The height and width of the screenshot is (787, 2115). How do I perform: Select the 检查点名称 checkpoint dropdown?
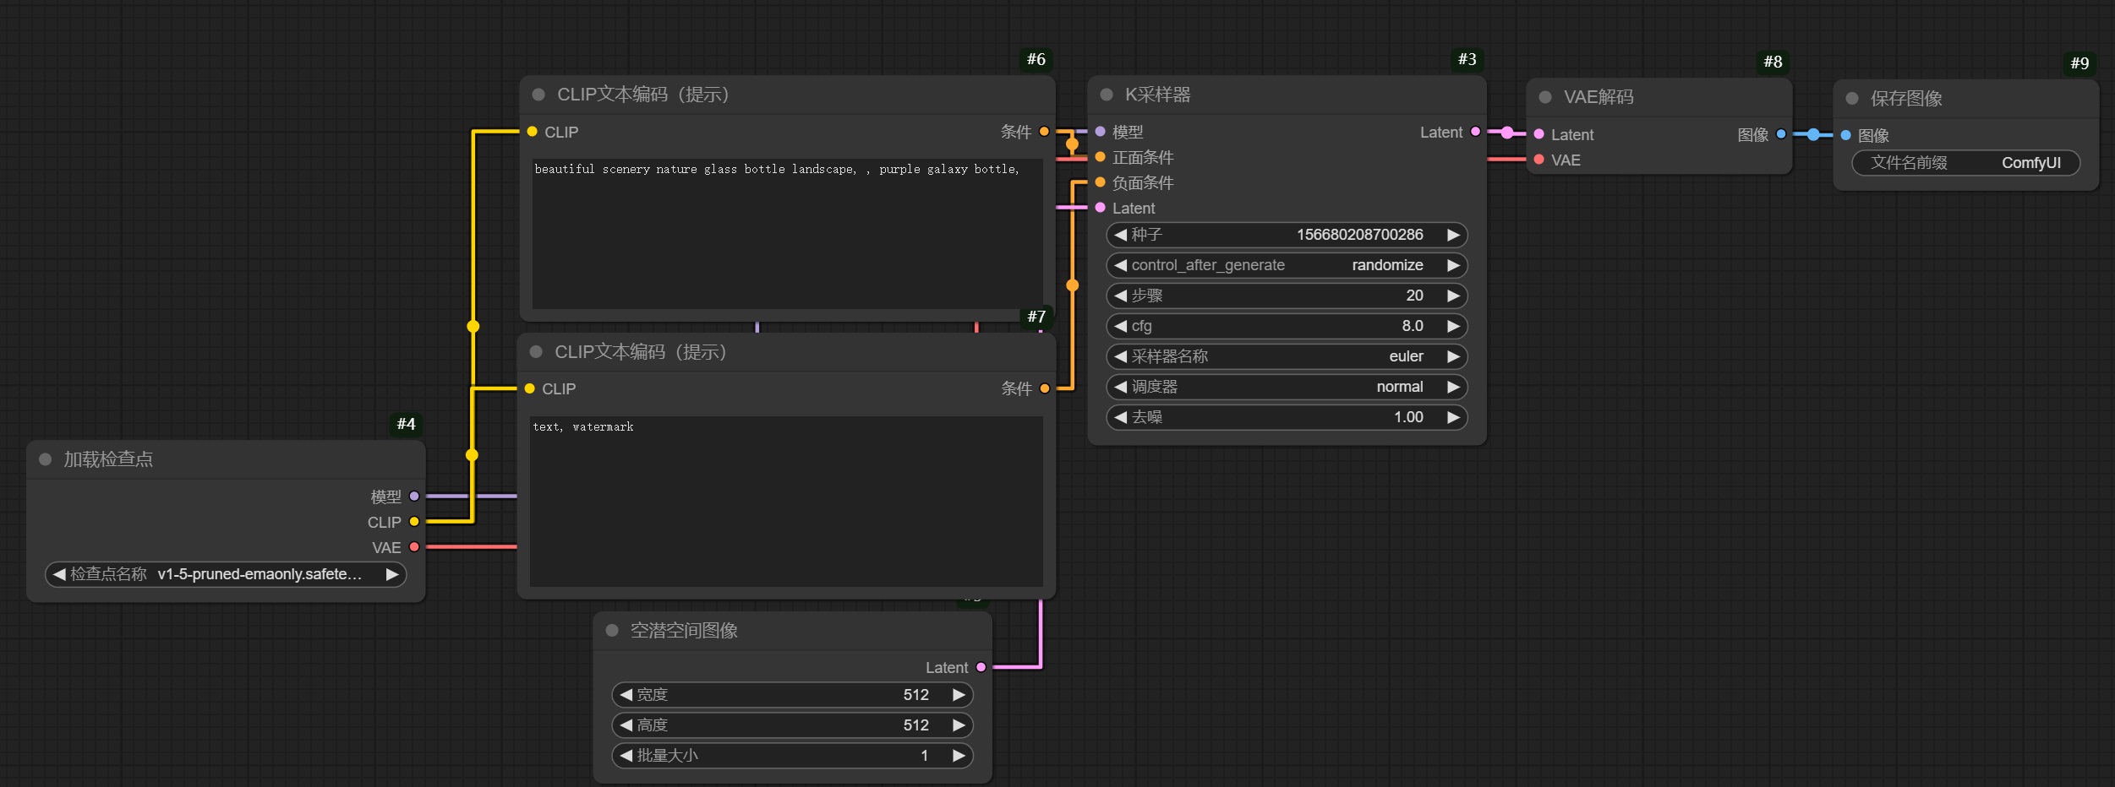pos(225,574)
